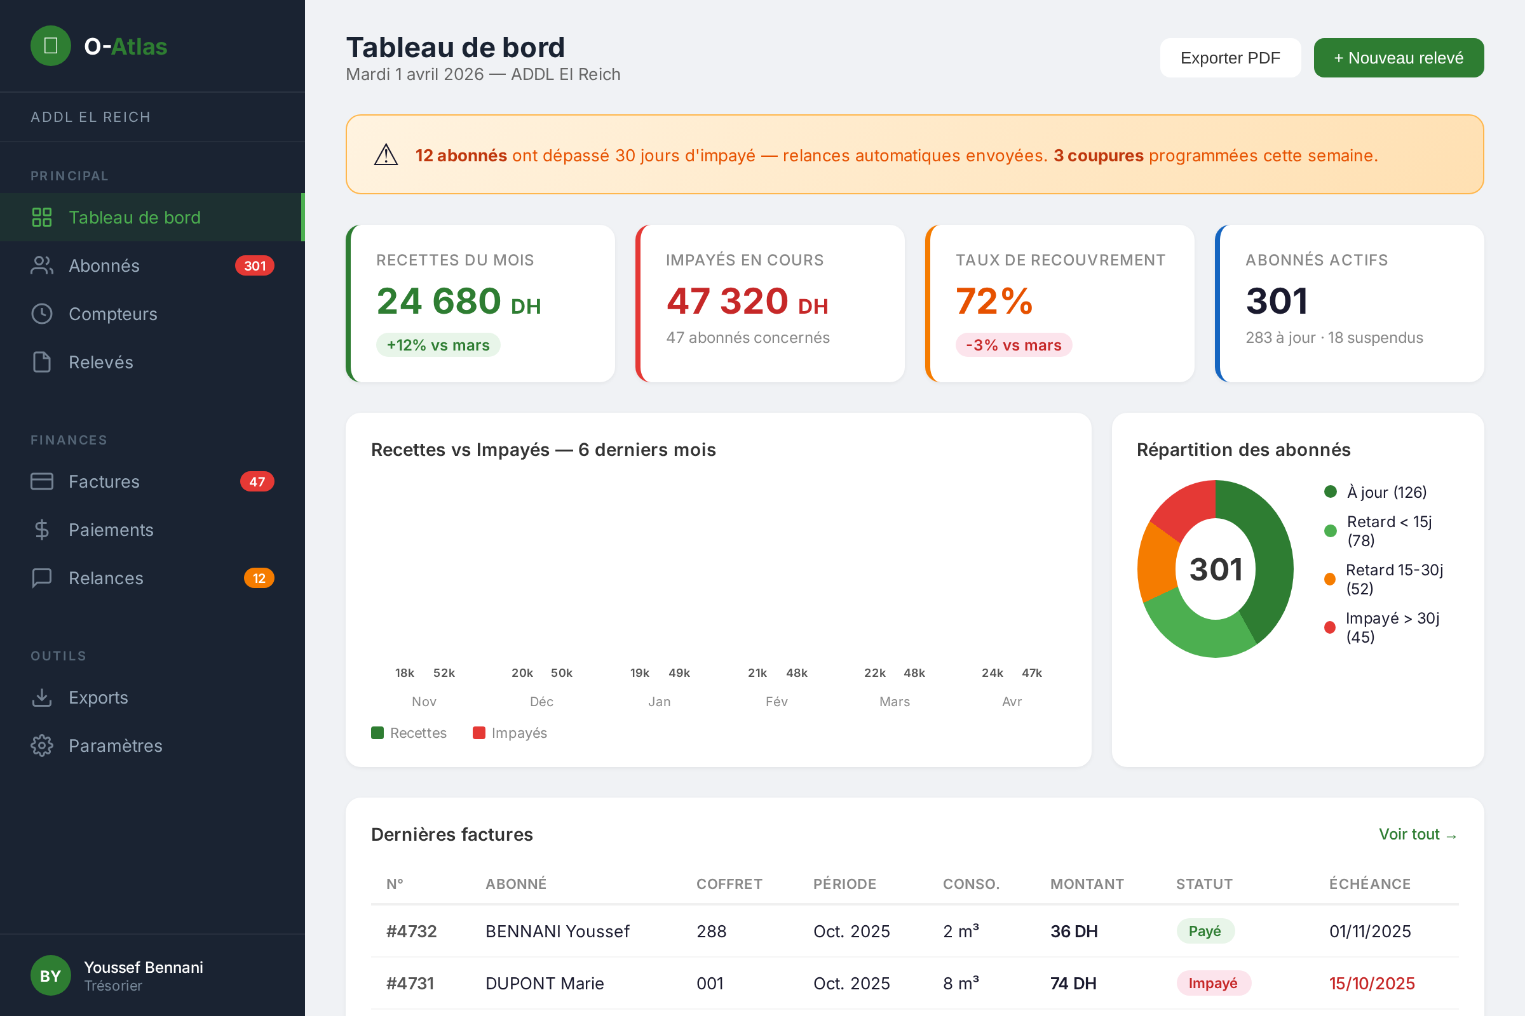Toggle the Recettes series in the chart legend
Image resolution: width=1525 pixels, height=1016 pixels.
click(x=409, y=732)
